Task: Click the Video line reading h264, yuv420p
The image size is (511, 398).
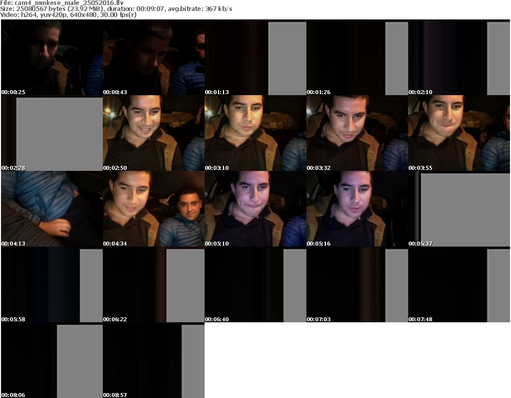Action: point(68,14)
